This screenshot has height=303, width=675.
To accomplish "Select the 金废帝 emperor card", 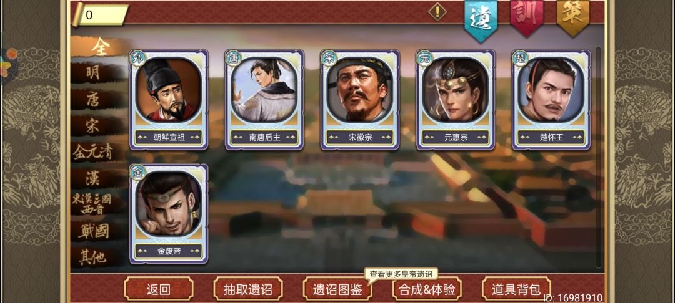I will (x=169, y=214).
